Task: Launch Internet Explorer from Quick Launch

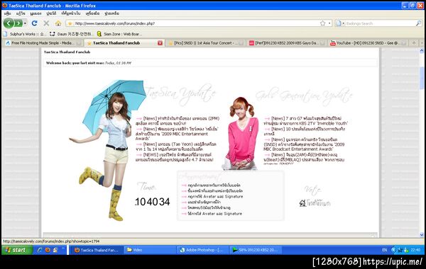Action: coord(40,250)
